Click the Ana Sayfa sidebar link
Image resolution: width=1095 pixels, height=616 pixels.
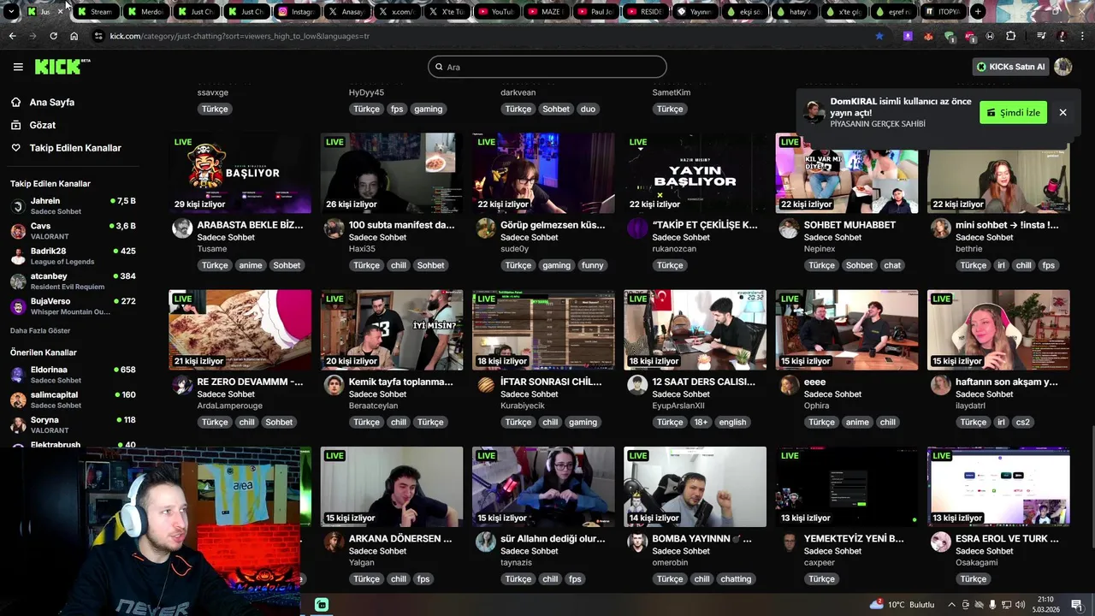(x=51, y=102)
